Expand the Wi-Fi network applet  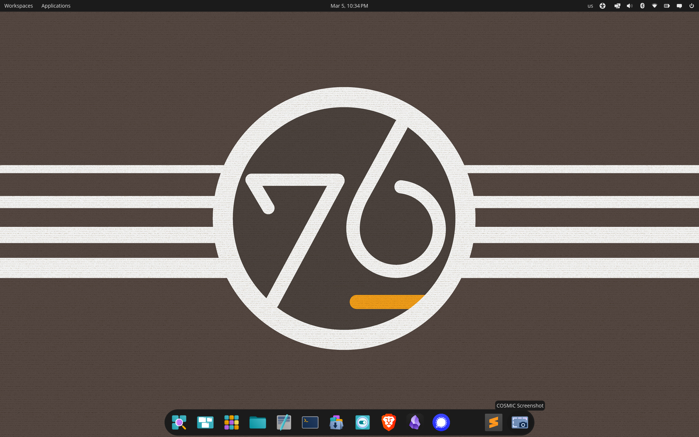click(x=654, y=6)
